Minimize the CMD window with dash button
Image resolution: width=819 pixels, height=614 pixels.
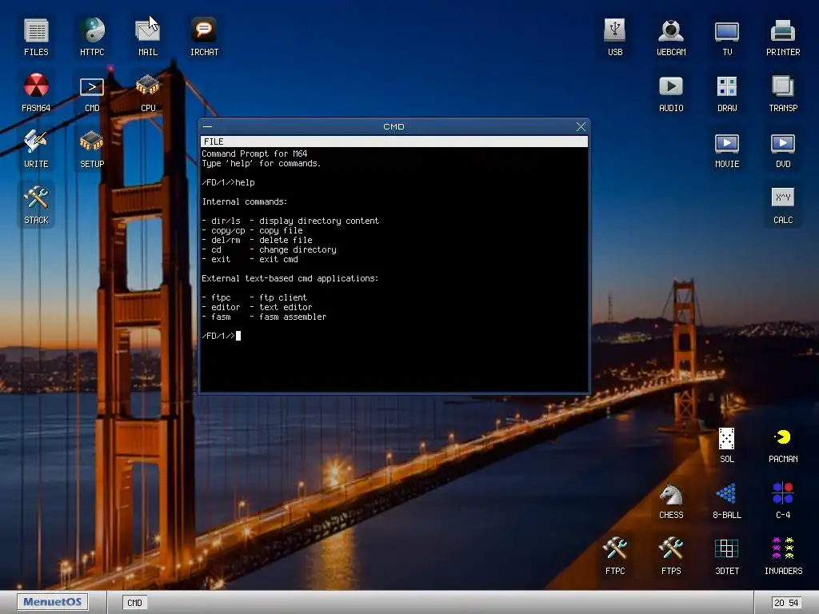pyautogui.click(x=207, y=126)
